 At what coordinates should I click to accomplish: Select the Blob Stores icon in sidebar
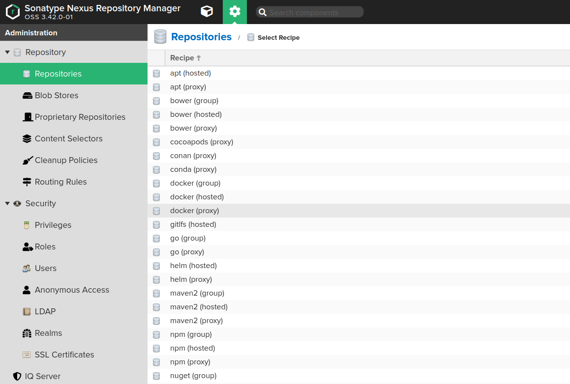click(x=27, y=95)
